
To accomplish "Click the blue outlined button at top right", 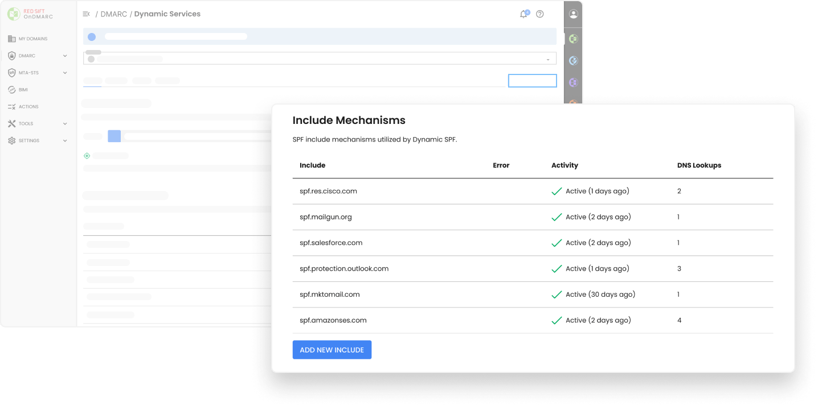I will (532, 81).
